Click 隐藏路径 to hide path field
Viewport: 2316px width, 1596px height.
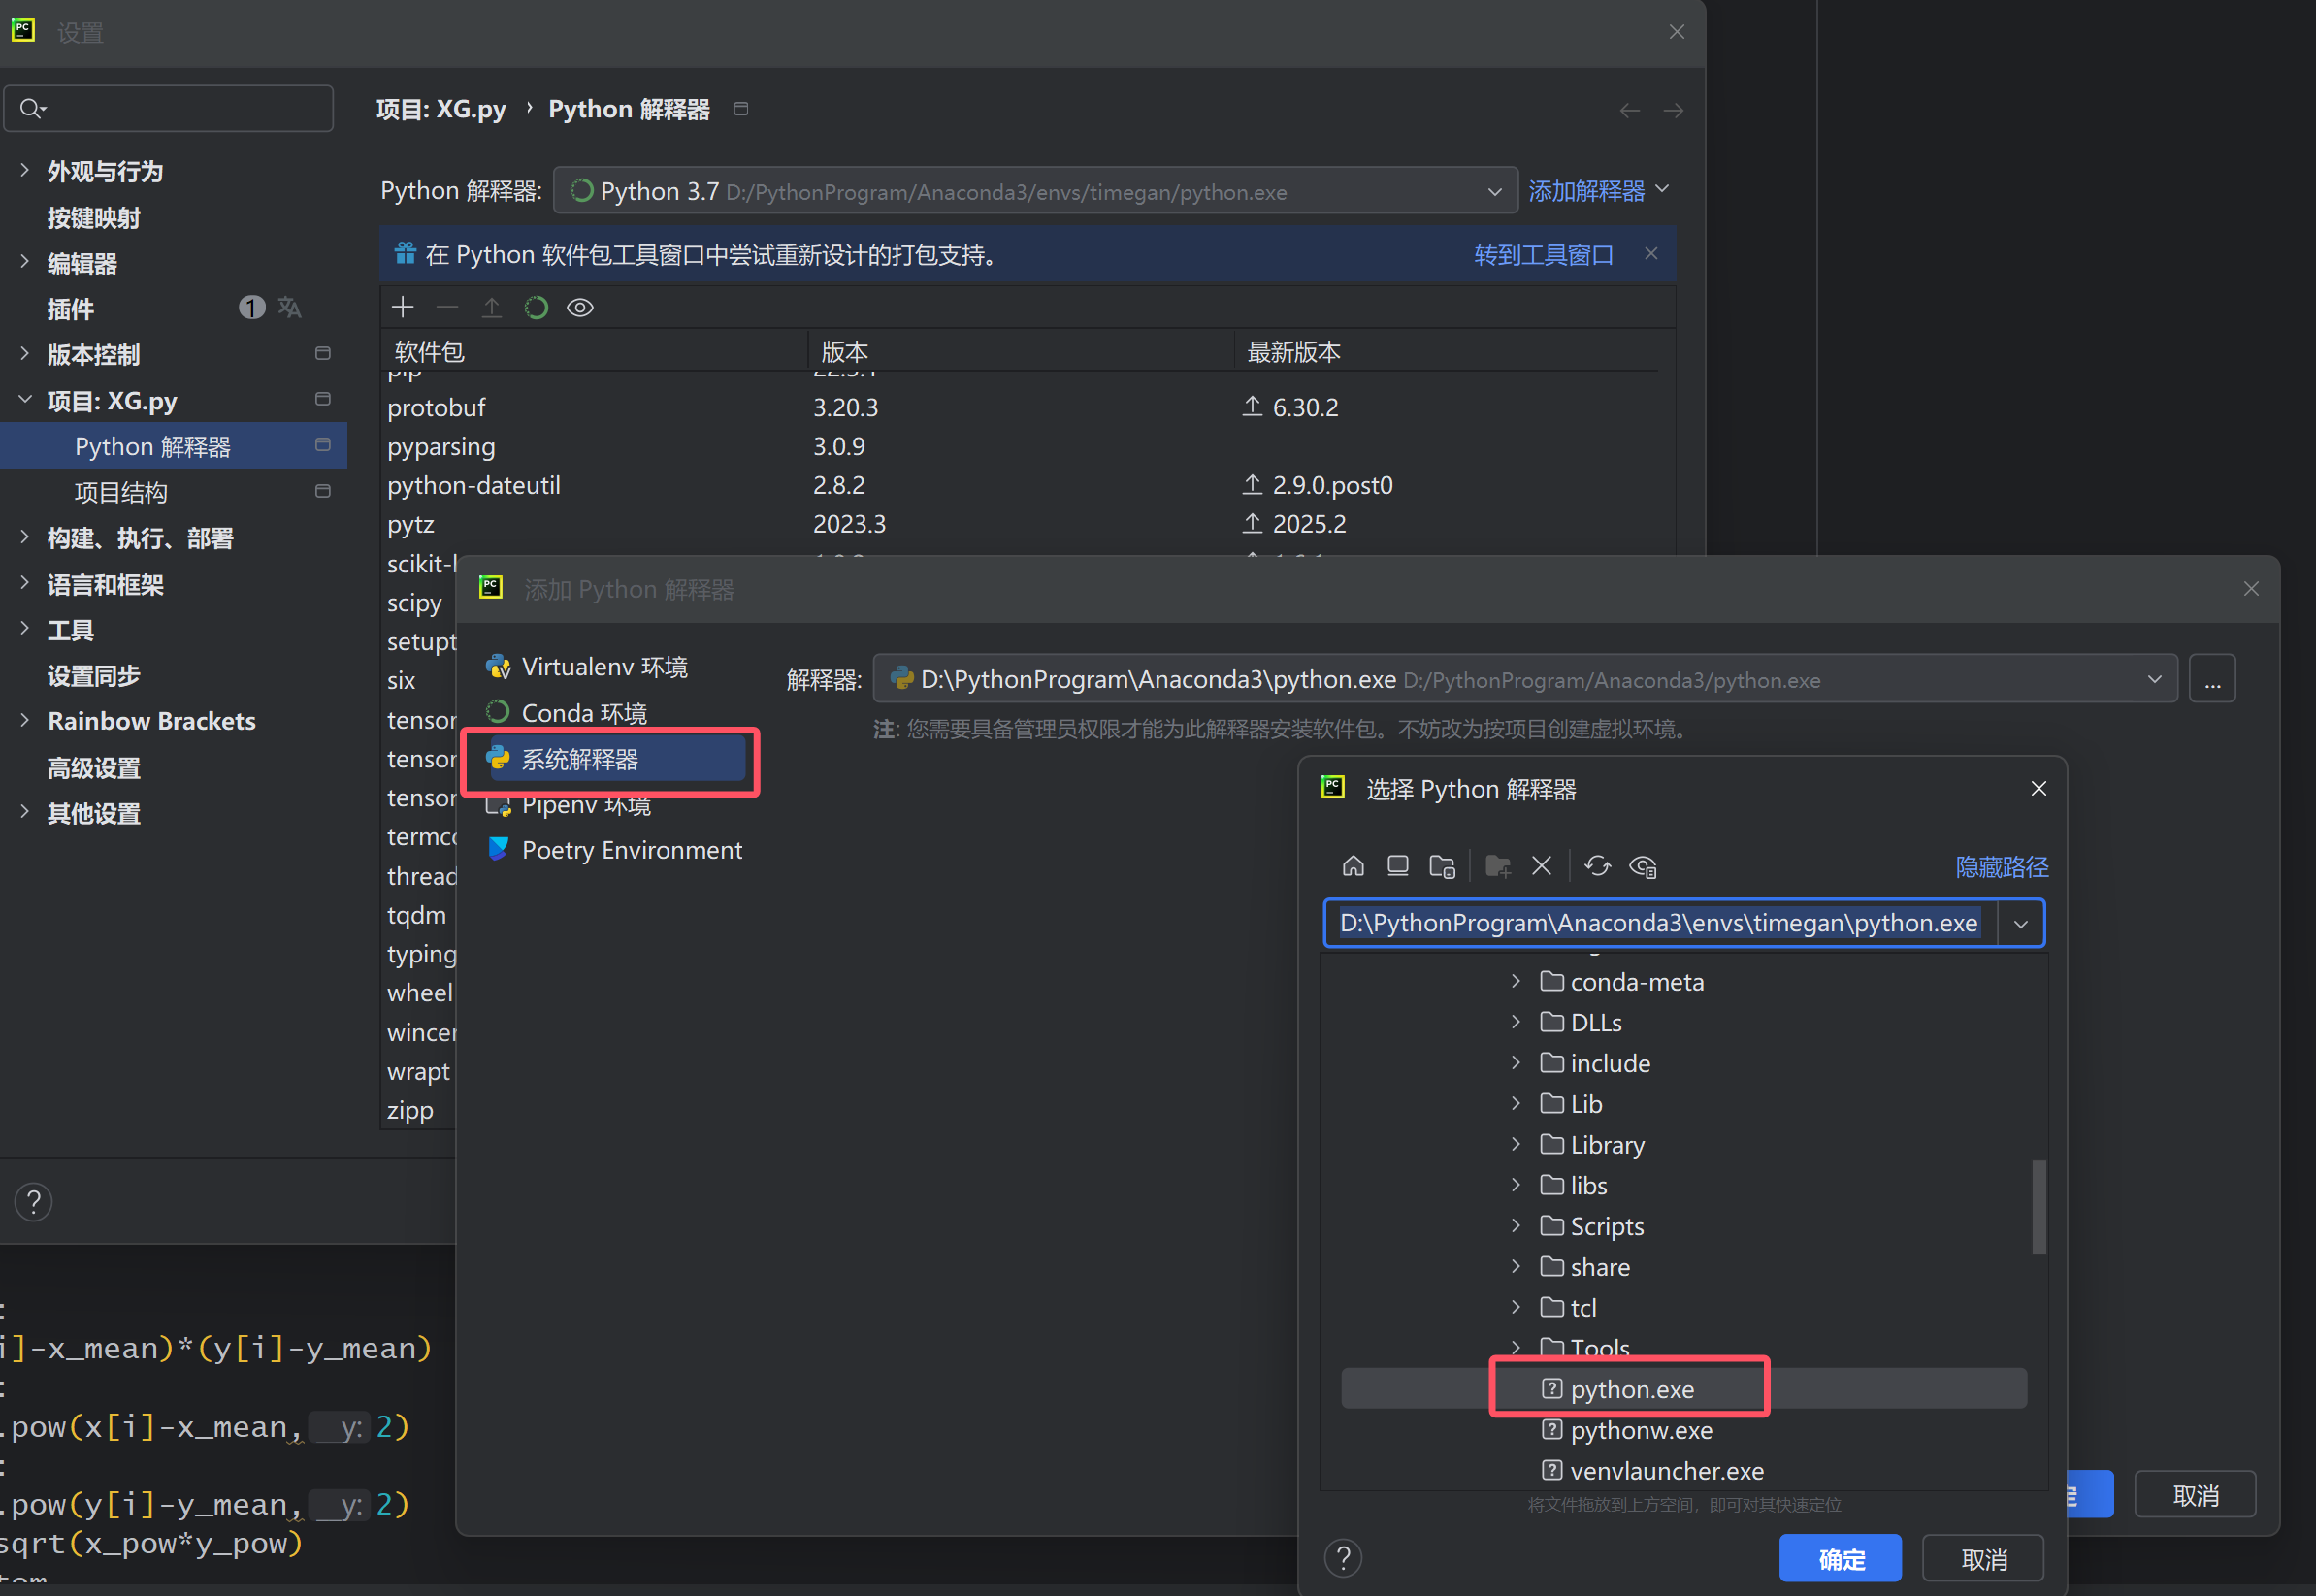pos(2001,867)
